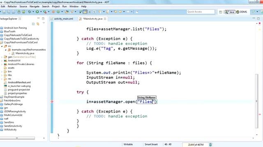Screen dimensions: 263x147
Task: Open the Debug dropdown arrow
Action: pyautogui.click(x=33, y=12)
